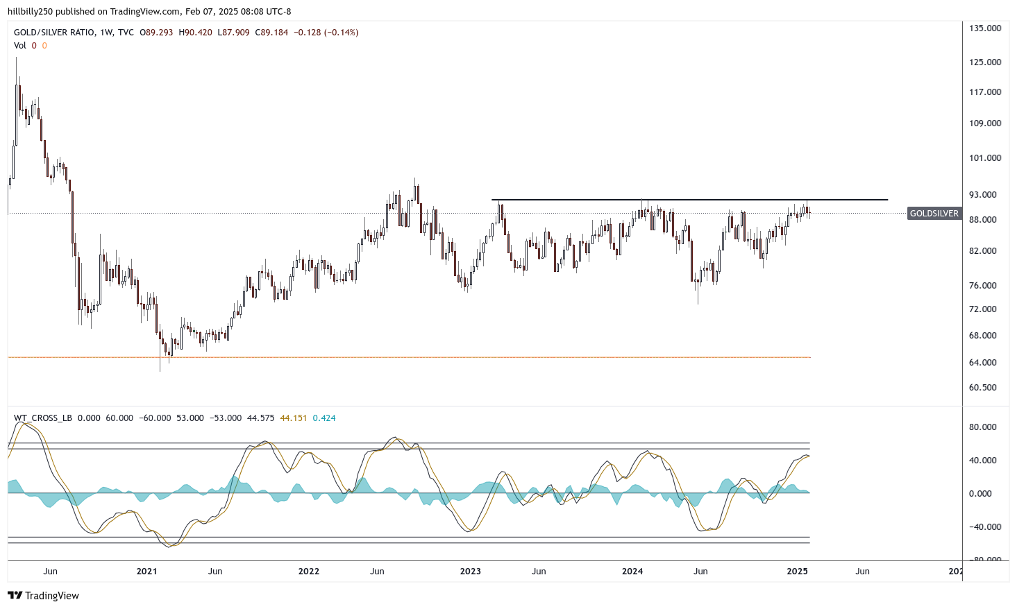This screenshot has height=609, width=1017.
Task: Click the 82.000 price axis label
Action: pyautogui.click(x=982, y=251)
